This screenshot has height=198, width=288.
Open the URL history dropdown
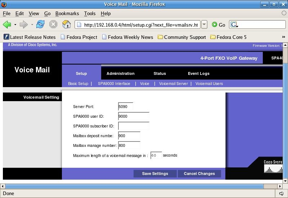[204, 24]
